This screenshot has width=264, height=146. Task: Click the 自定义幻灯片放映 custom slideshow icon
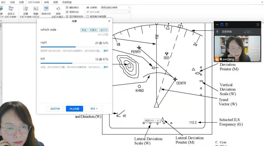click(11, 9)
